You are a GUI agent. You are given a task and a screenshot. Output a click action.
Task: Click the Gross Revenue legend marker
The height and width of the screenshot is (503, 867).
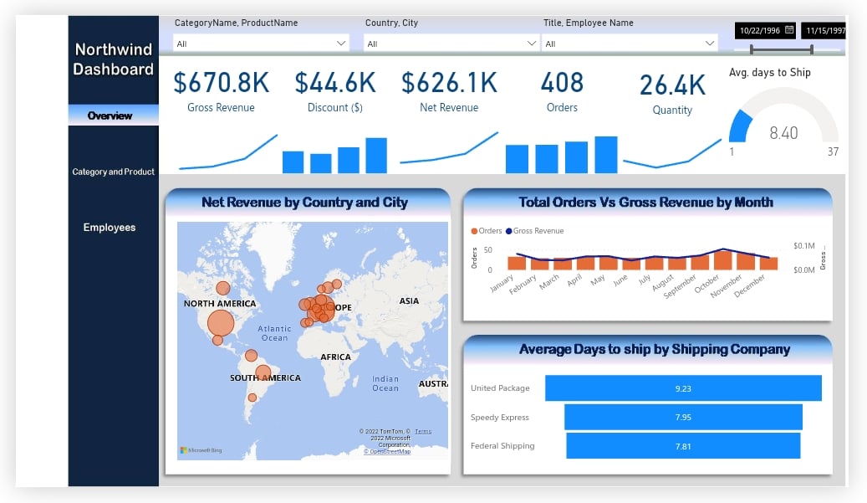(x=508, y=231)
